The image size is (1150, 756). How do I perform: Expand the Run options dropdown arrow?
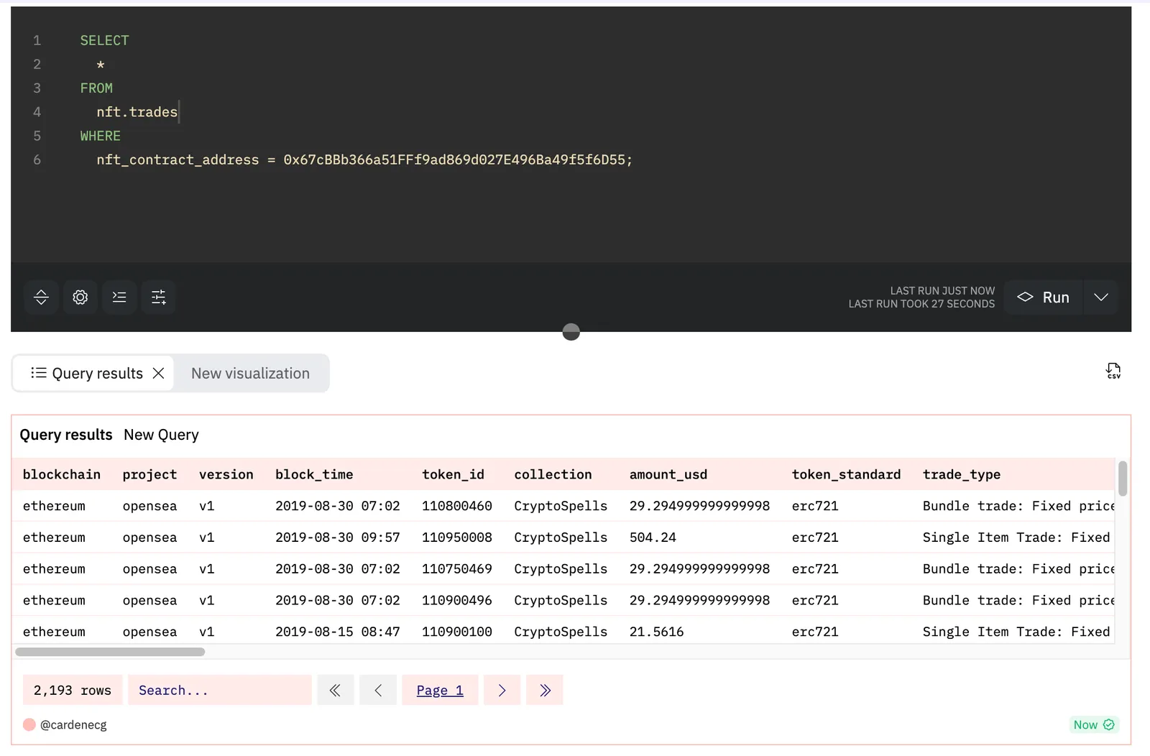coord(1100,297)
